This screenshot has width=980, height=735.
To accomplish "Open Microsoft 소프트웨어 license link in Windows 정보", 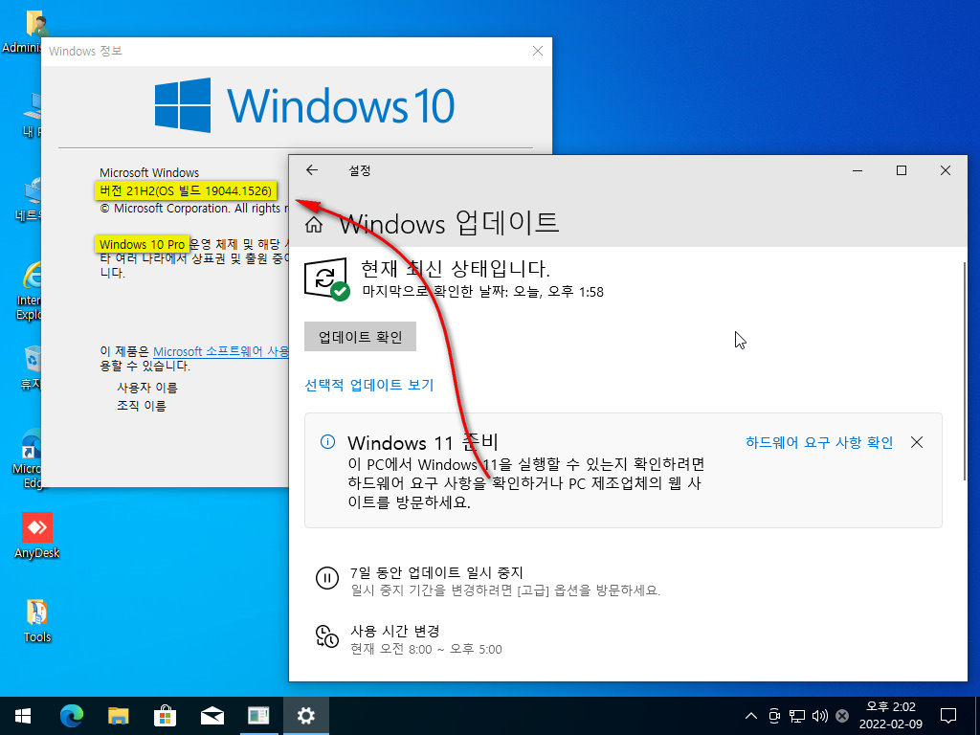I will click(x=221, y=351).
